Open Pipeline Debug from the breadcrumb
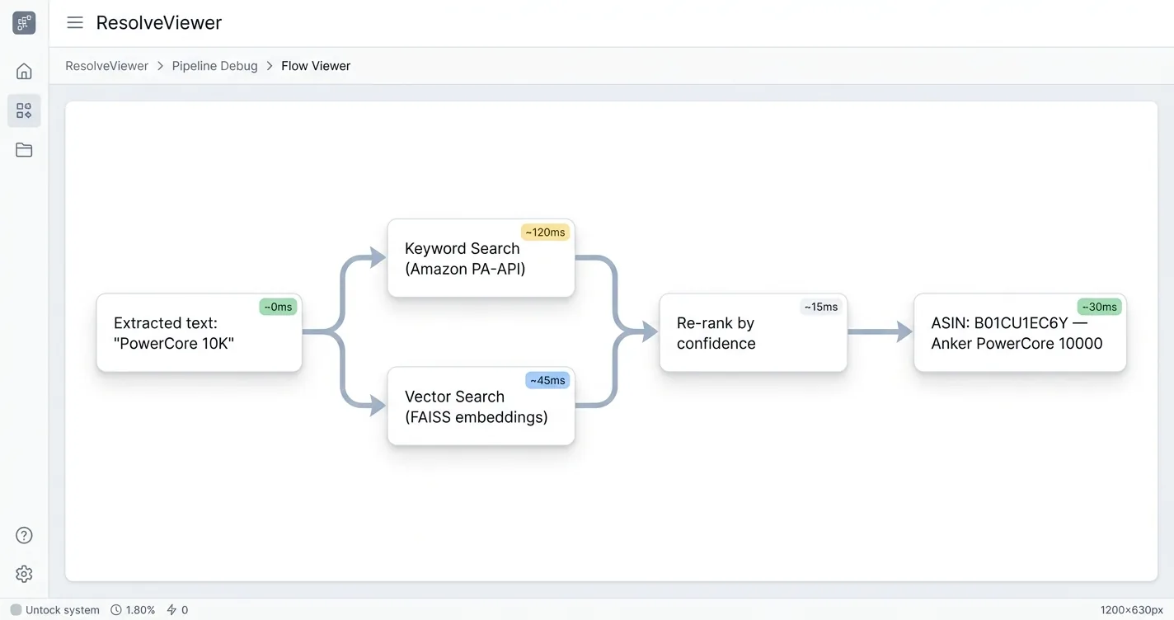The height and width of the screenshot is (620, 1174). [x=214, y=65]
